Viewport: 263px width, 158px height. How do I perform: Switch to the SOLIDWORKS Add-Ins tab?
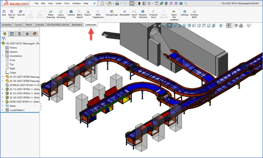coord(58,24)
